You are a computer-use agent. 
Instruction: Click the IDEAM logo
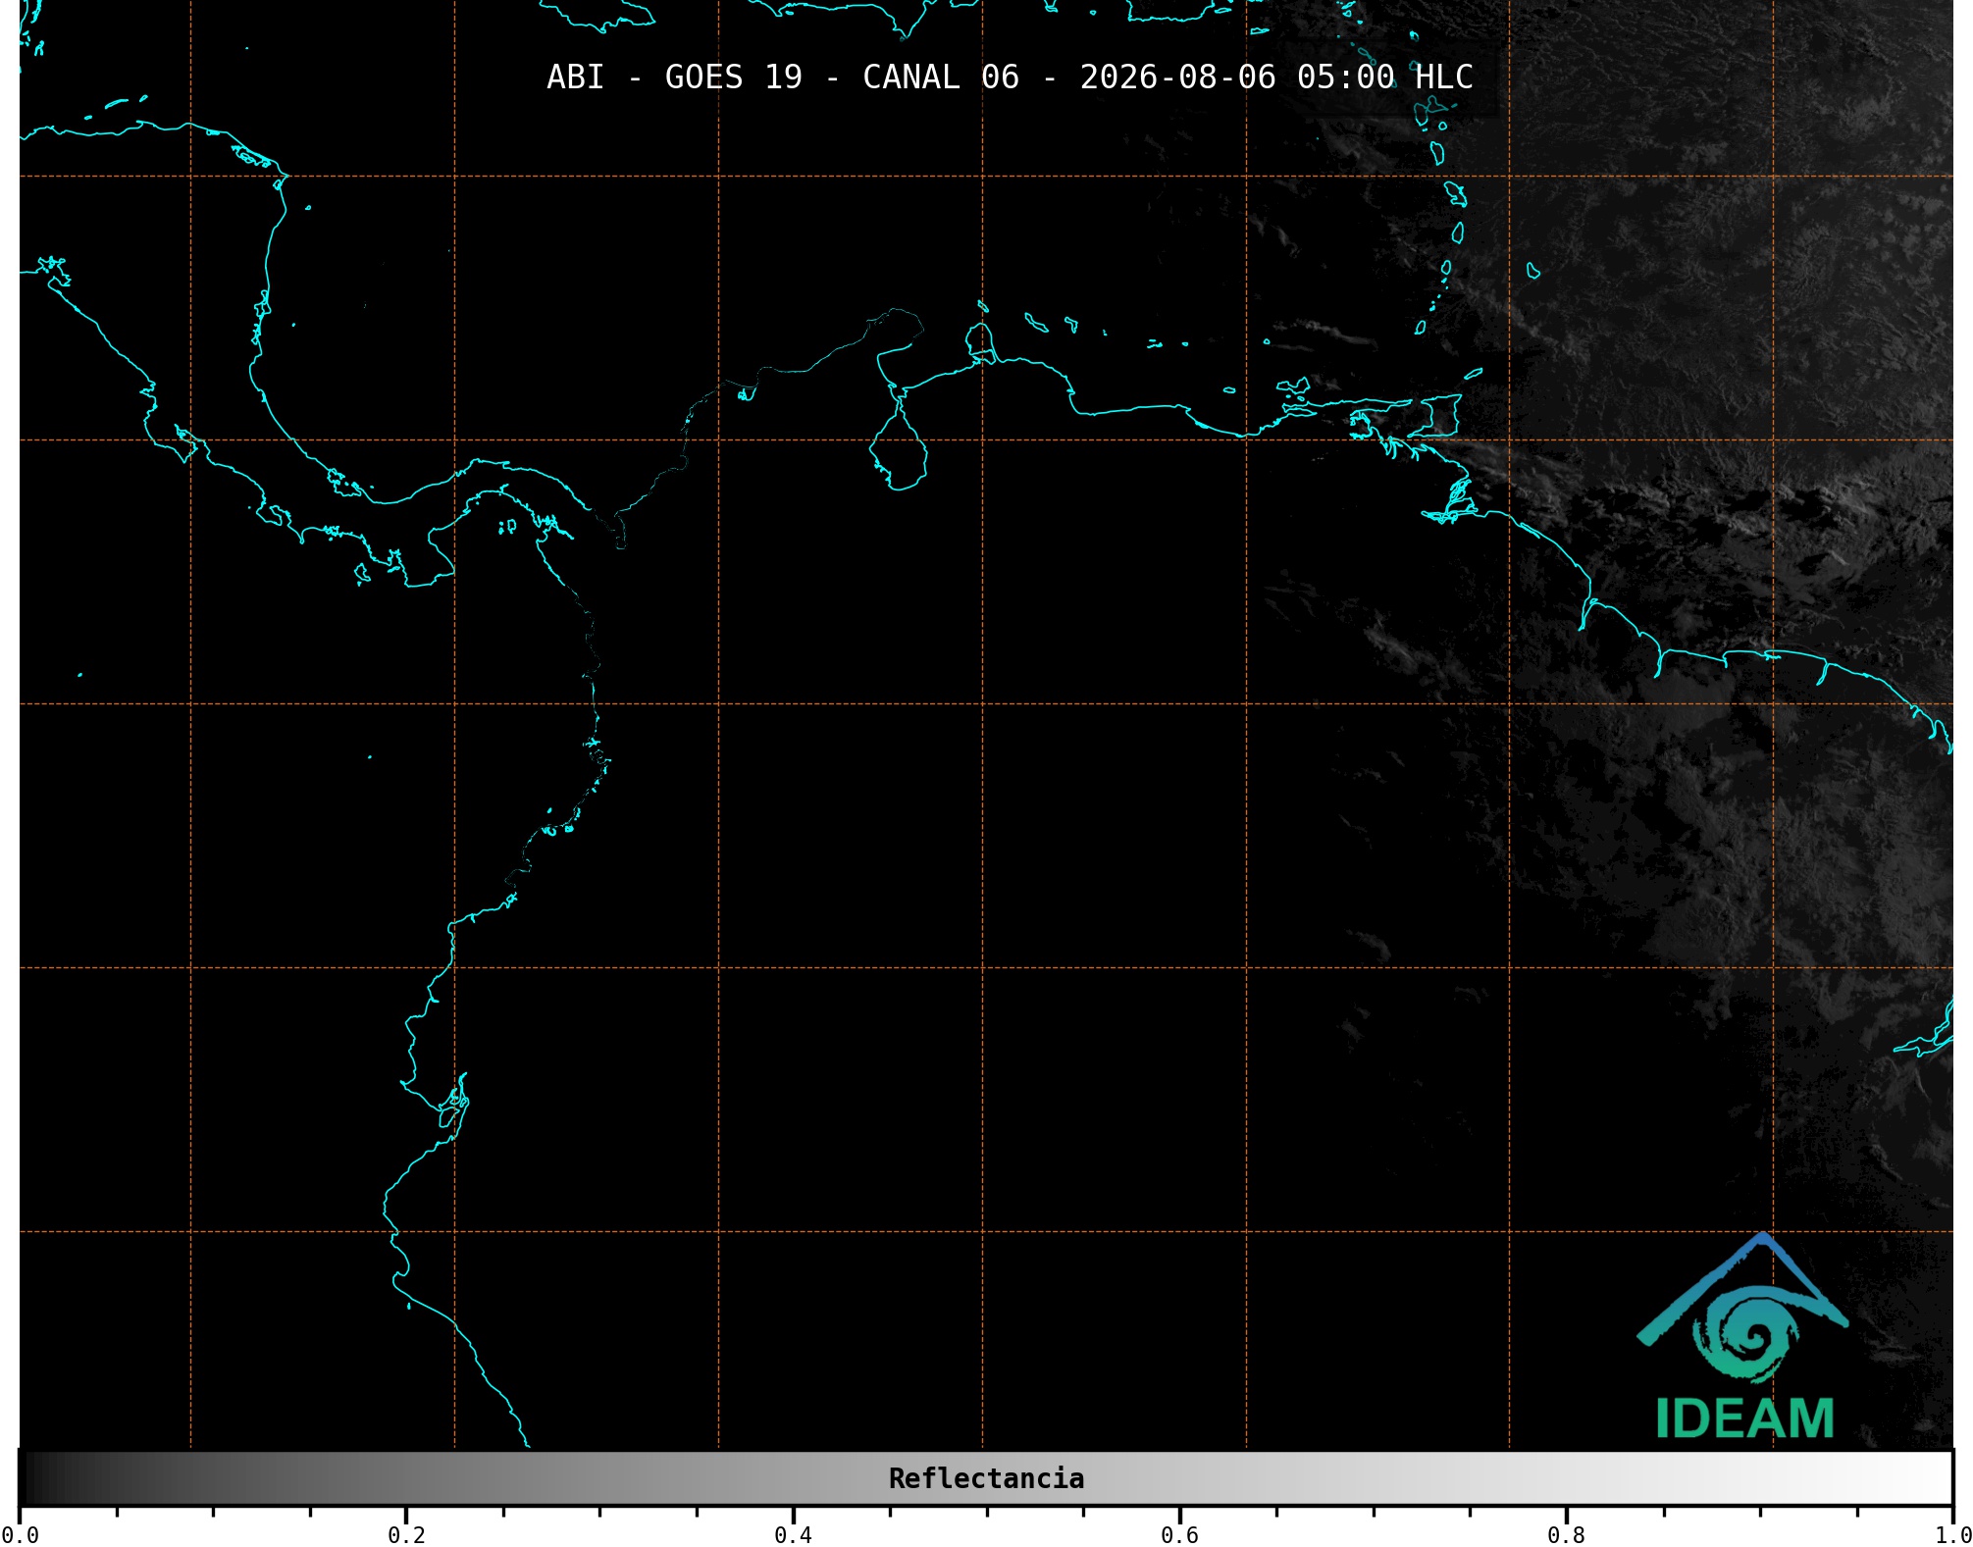click(x=1743, y=1336)
